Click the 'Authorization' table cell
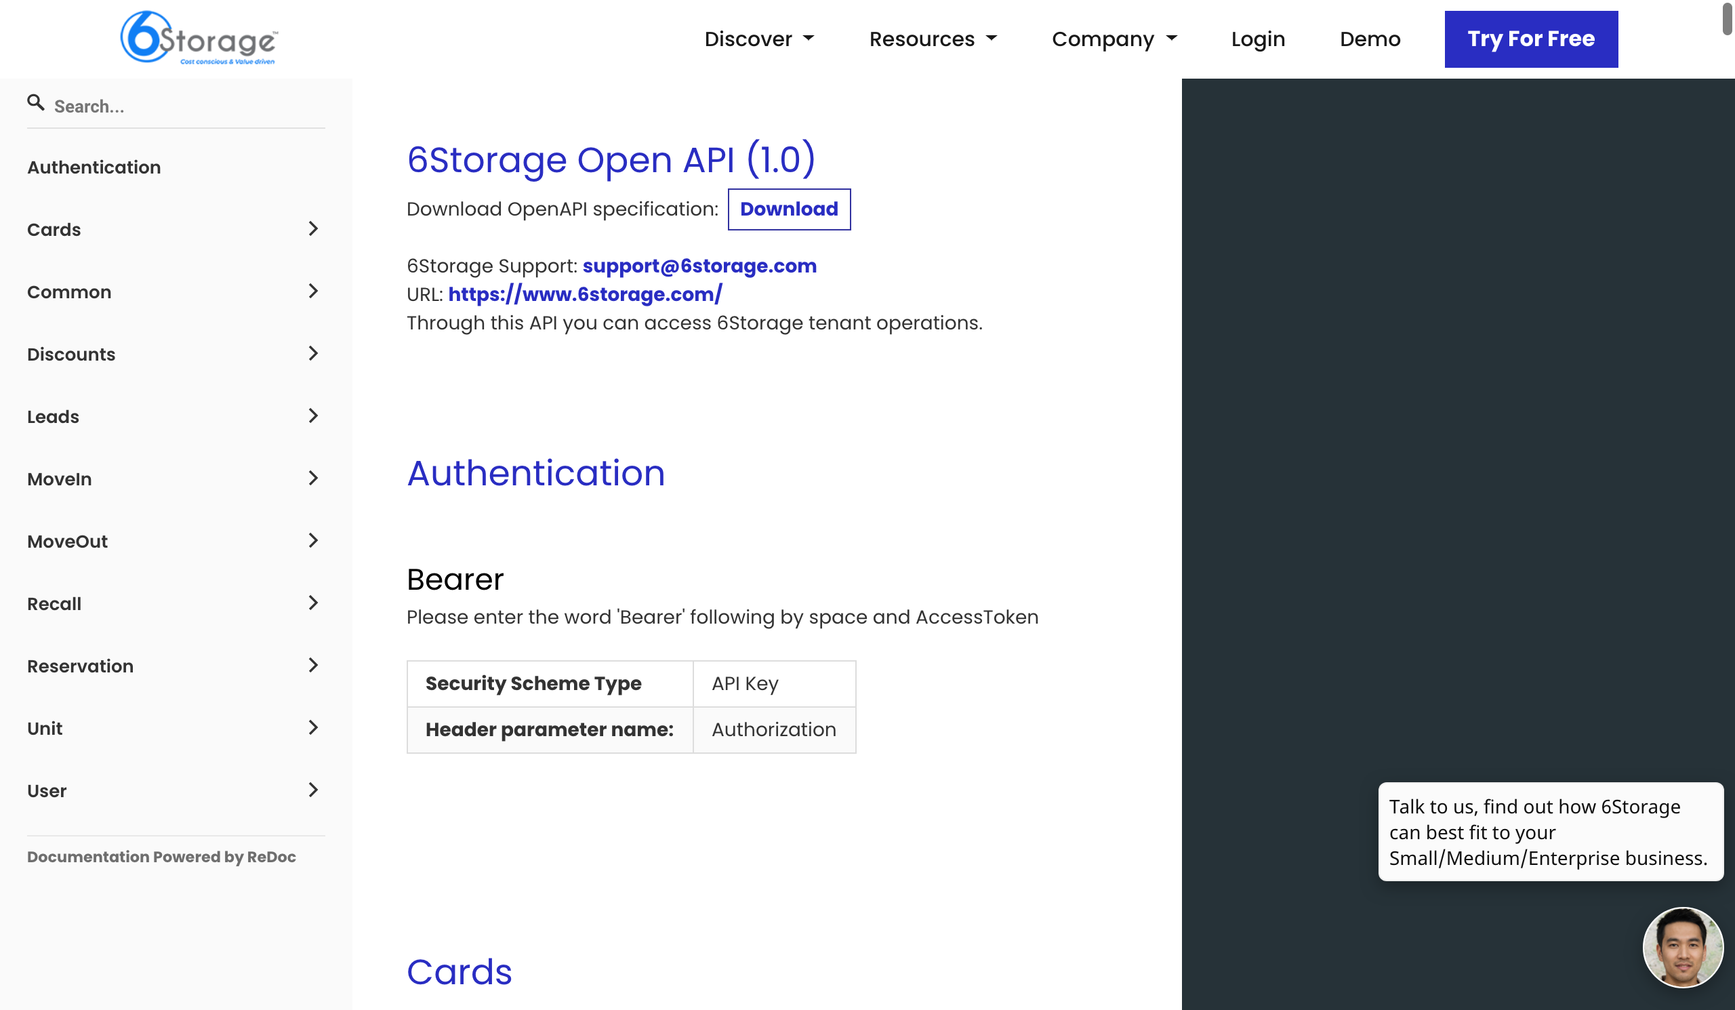1735x1010 pixels. 774,730
